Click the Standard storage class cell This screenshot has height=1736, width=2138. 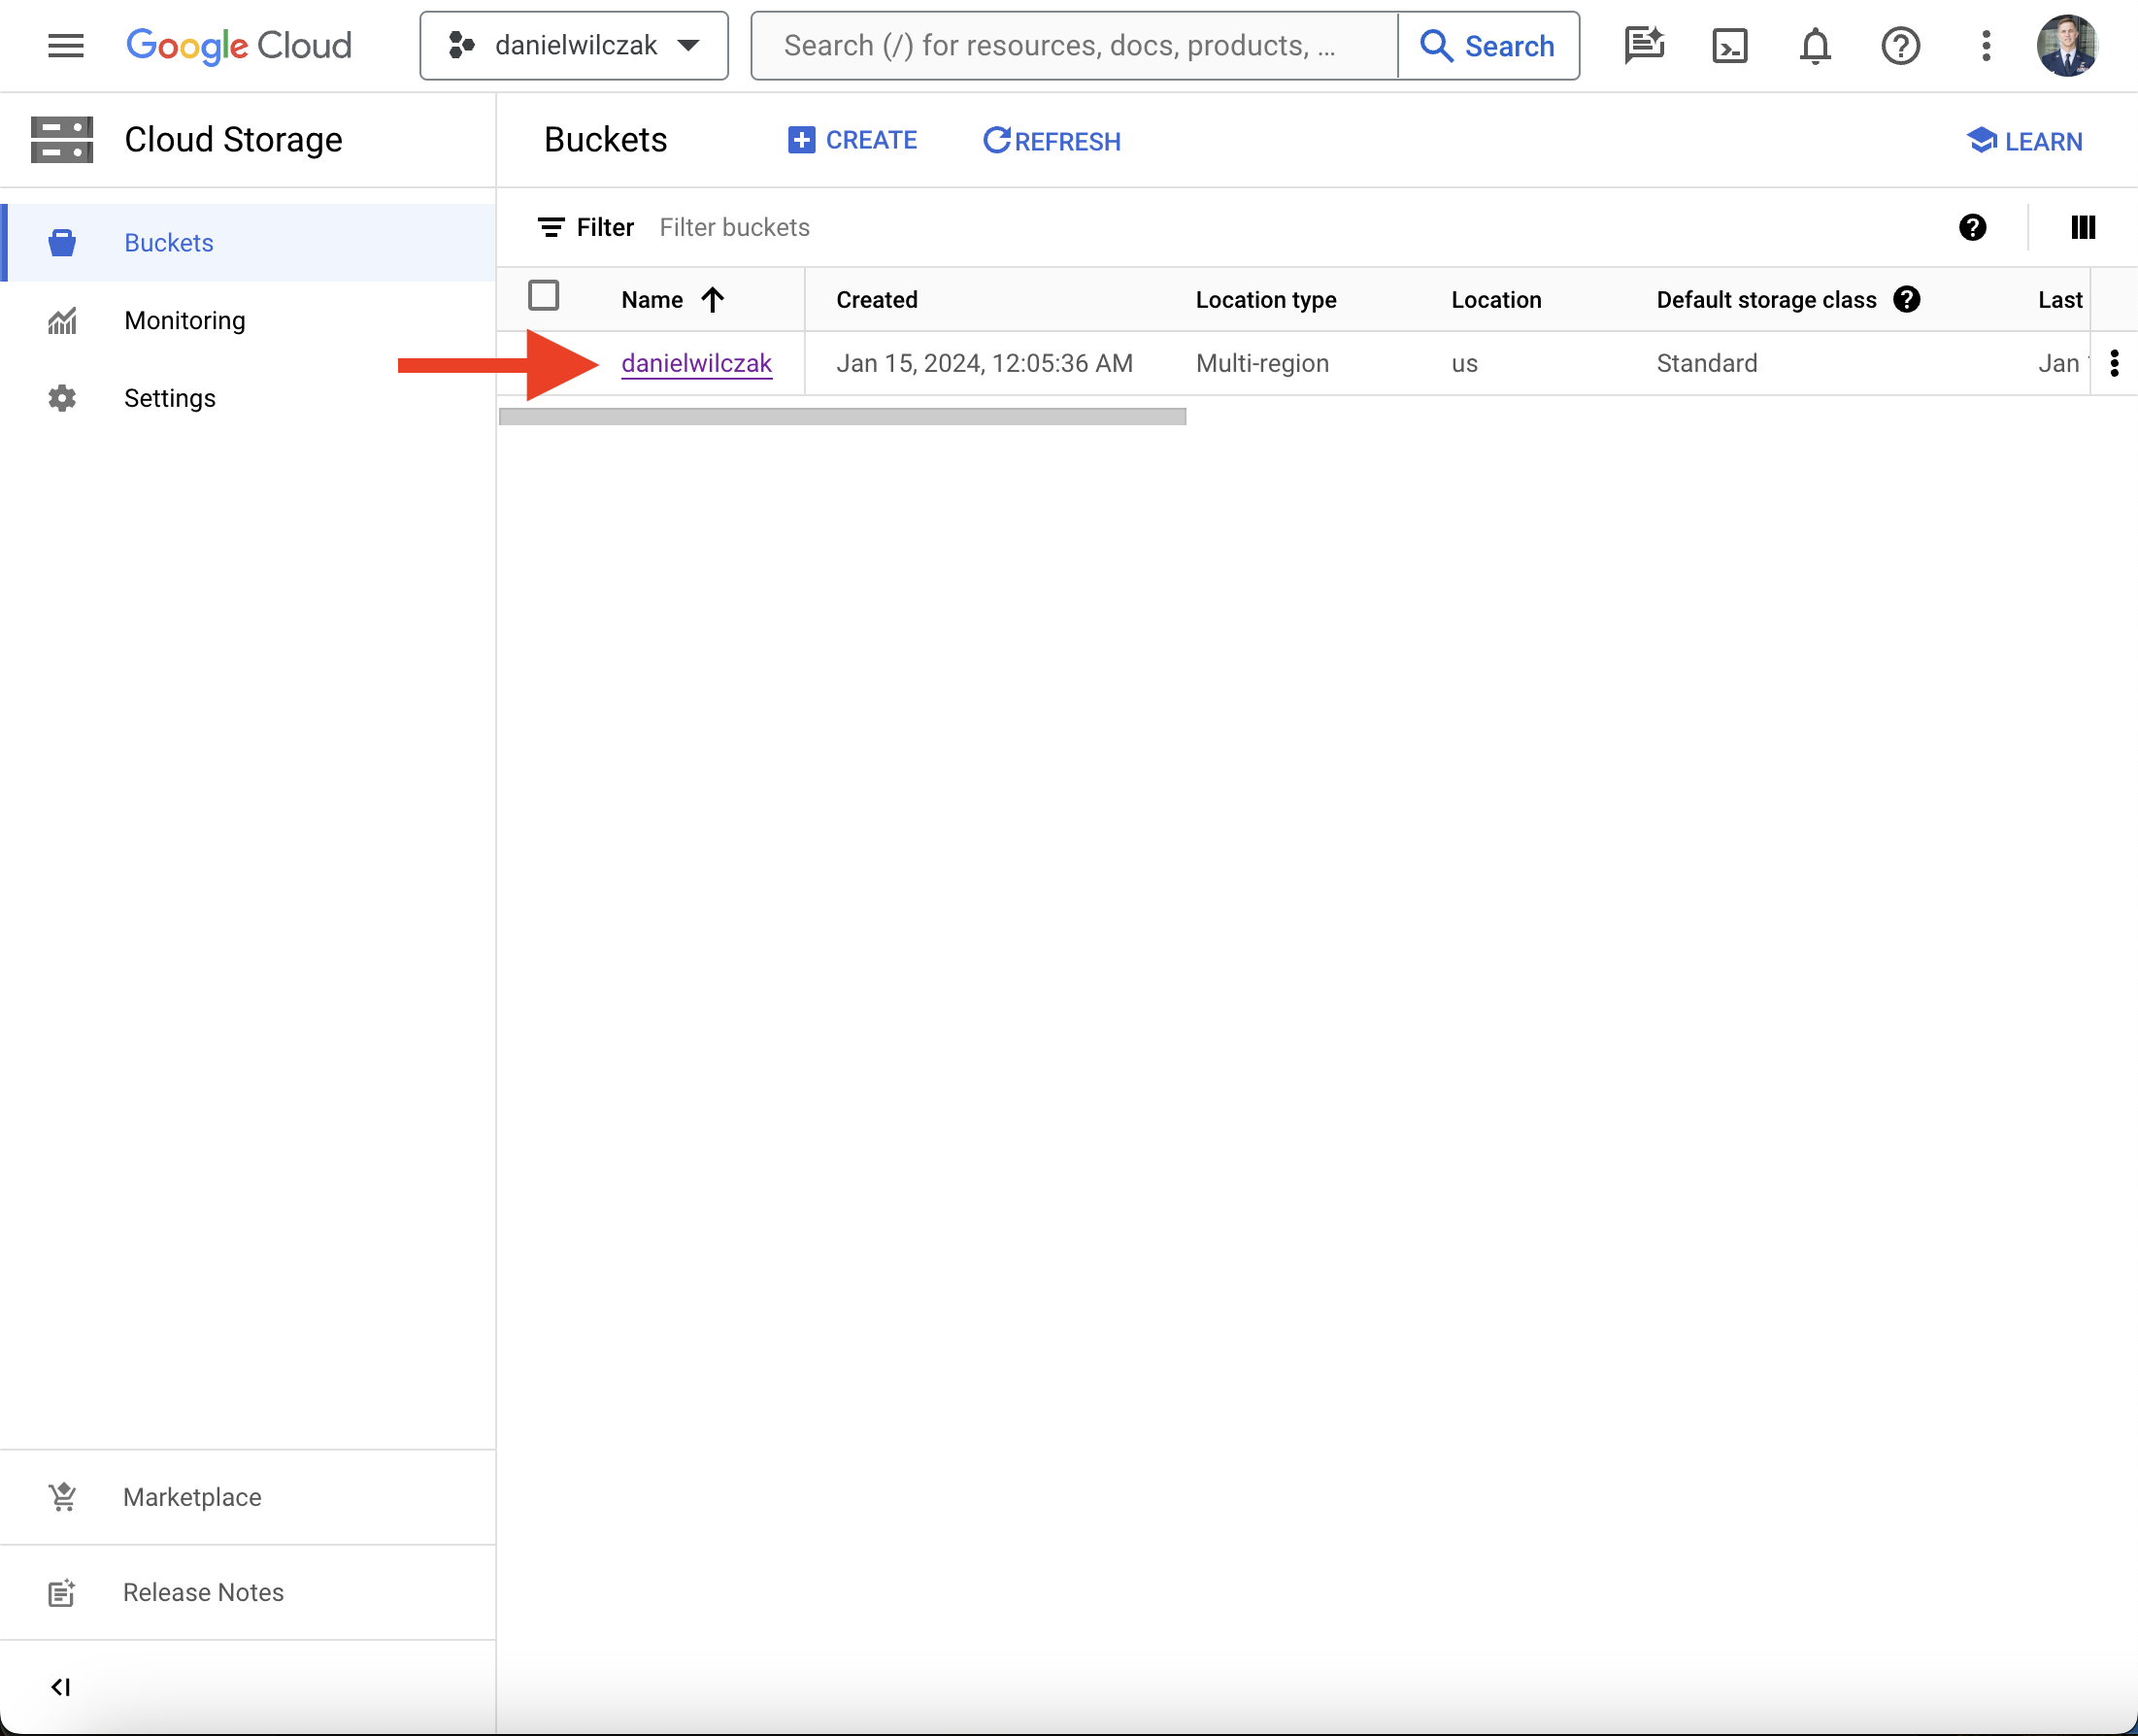[1706, 363]
